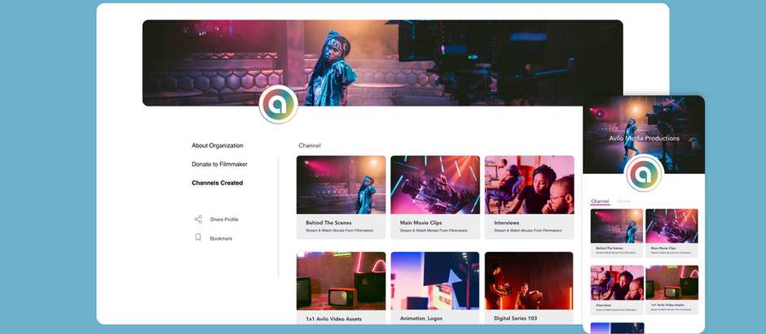Screen dimensions: 766x334
Task: Open Donate to Filmmaker in the sidebar
Action: click(219, 164)
